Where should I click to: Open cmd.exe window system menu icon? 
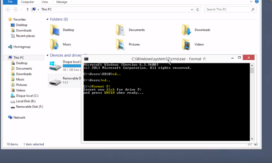86,59
